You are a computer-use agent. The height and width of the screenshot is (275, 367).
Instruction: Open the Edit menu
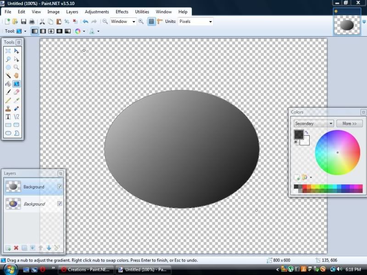[x=21, y=12]
